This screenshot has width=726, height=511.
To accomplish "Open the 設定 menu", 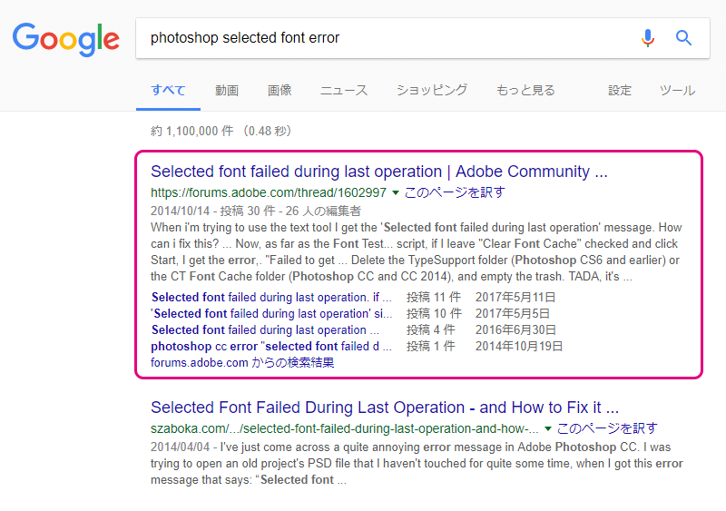I will click(620, 90).
